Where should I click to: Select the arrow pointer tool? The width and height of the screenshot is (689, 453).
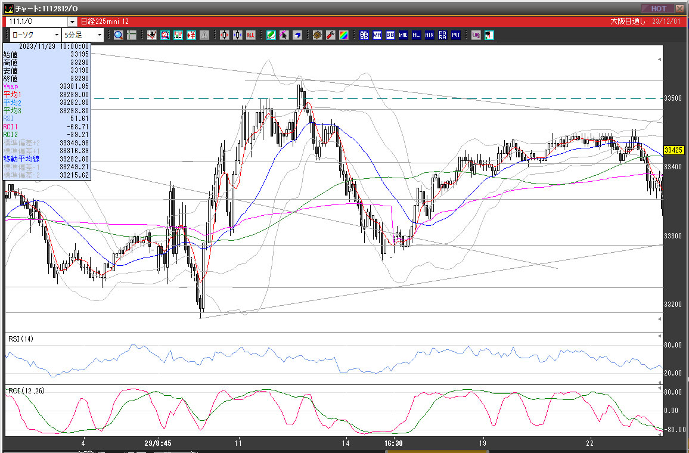coord(284,35)
